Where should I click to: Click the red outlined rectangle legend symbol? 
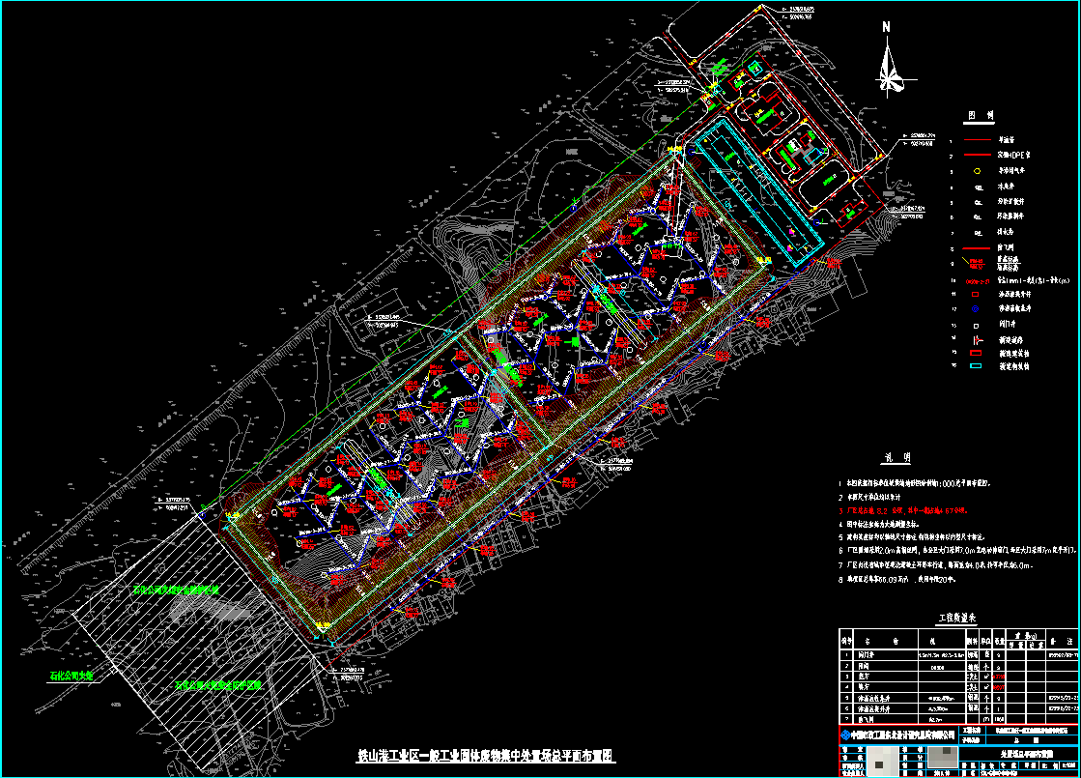pos(978,294)
